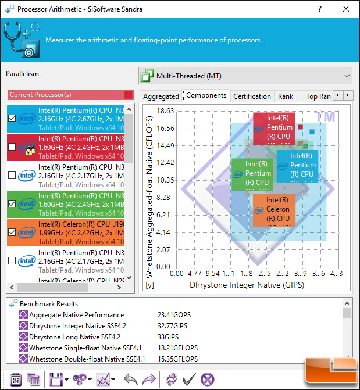Click the grey back arrow icon
This screenshot has height=390, width=360.
click(x=131, y=380)
